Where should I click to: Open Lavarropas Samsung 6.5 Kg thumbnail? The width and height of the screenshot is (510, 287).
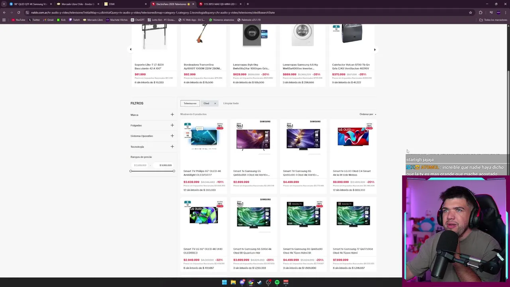tap(302, 34)
